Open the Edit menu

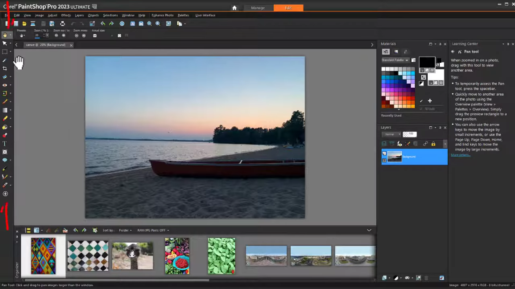tap(17, 15)
